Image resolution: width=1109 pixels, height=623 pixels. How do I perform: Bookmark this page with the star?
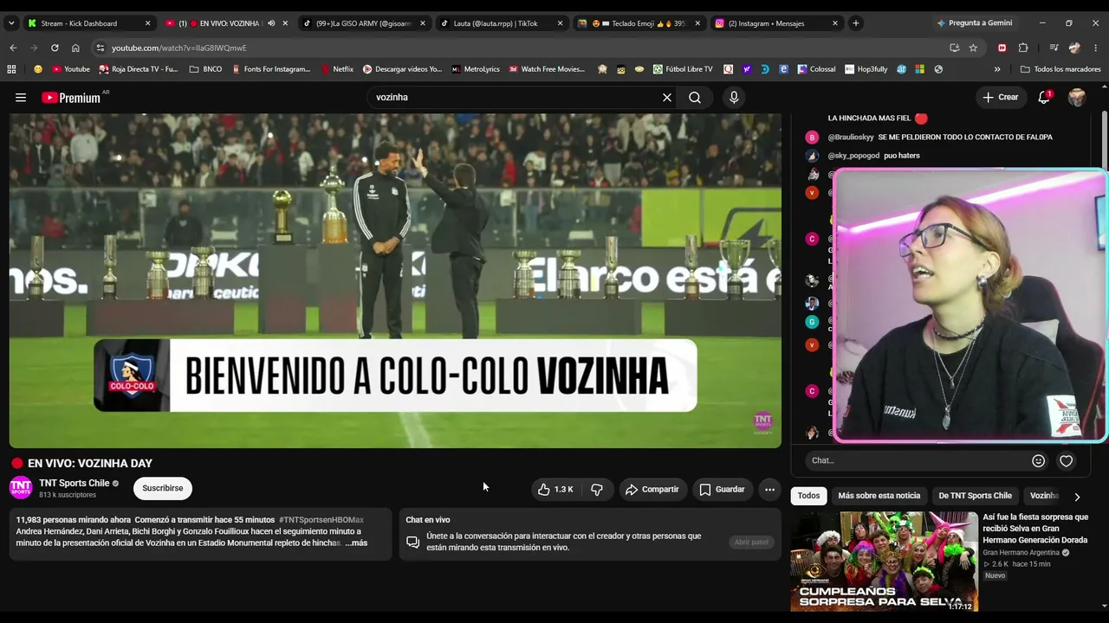(x=973, y=48)
